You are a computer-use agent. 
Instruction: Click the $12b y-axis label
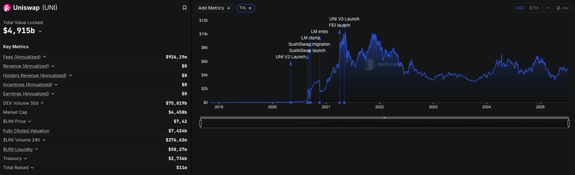tap(203, 20)
